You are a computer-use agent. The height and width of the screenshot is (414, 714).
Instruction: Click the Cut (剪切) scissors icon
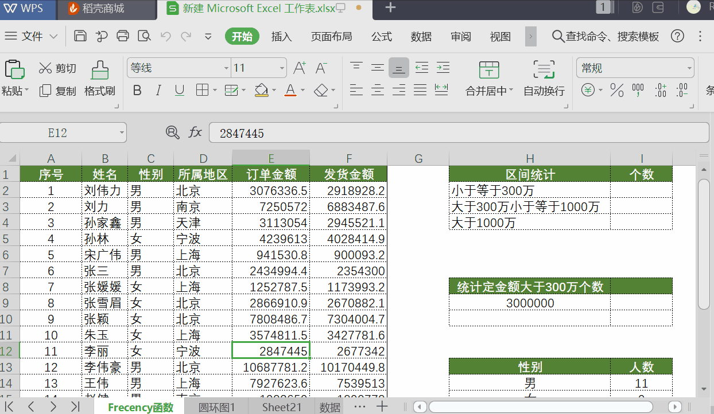(44, 68)
